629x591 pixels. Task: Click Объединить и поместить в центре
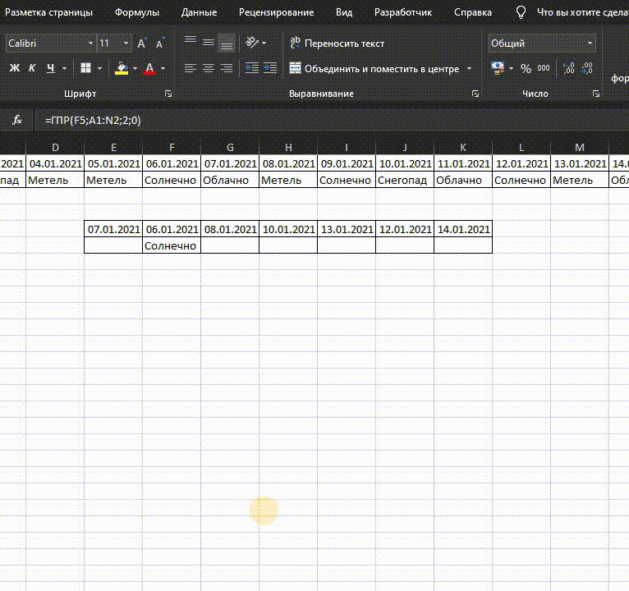[374, 69]
